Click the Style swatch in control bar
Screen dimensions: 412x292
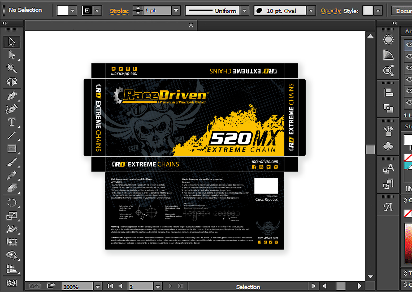[x=368, y=11]
